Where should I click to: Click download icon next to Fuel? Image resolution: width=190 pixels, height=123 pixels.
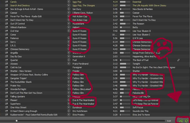[x=69, y=60]
